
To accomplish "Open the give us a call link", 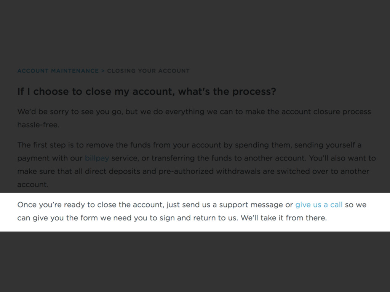I will point(319,205).
